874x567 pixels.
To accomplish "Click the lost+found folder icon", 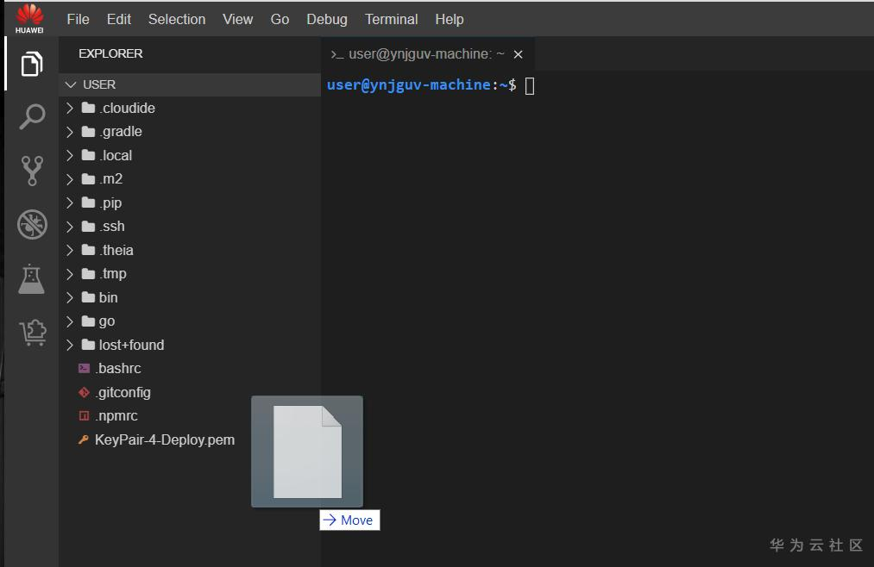I will coord(88,345).
